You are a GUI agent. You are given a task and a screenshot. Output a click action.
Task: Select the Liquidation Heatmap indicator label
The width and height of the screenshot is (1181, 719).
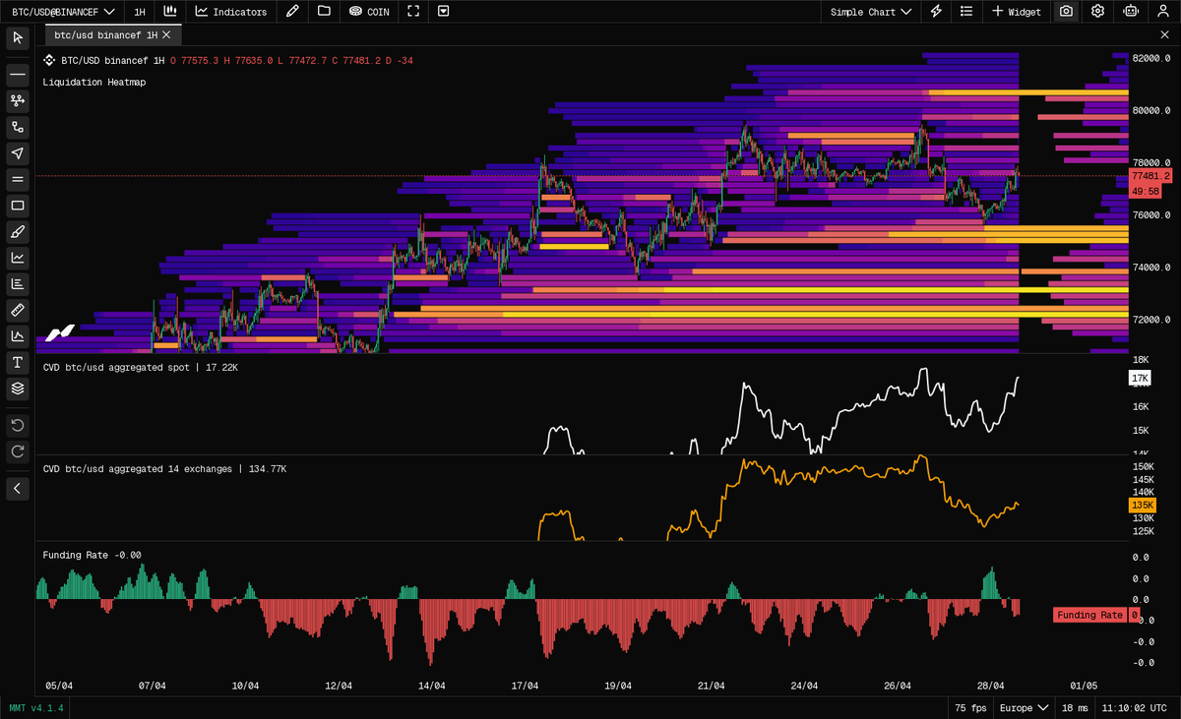pyautogui.click(x=94, y=83)
